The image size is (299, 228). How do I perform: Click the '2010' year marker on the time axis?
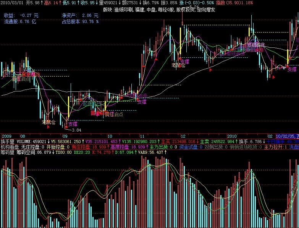[x=232, y=136]
